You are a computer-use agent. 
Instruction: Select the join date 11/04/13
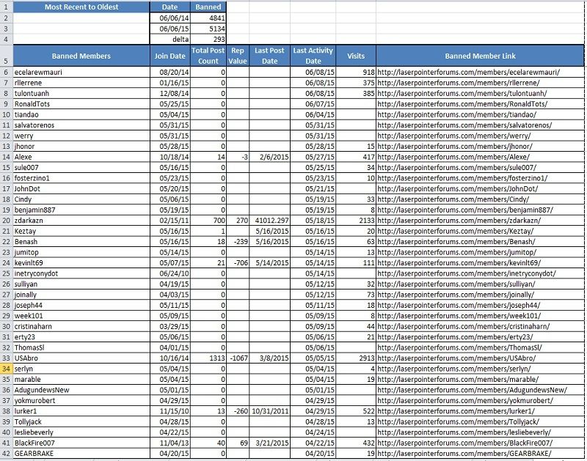click(x=170, y=443)
